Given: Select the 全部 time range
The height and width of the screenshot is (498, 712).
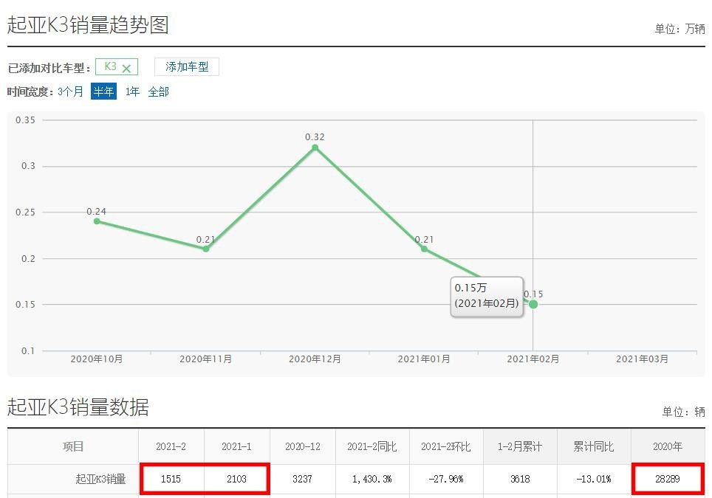Looking at the screenshot, I should tap(159, 91).
